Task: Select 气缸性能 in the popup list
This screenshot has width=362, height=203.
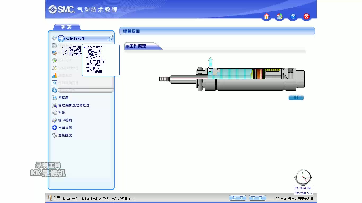Action: click(x=92, y=68)
